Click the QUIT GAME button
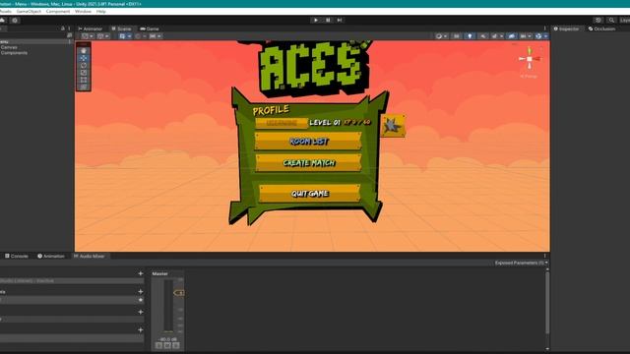630x354 pixels. click(x=310, y=194)
